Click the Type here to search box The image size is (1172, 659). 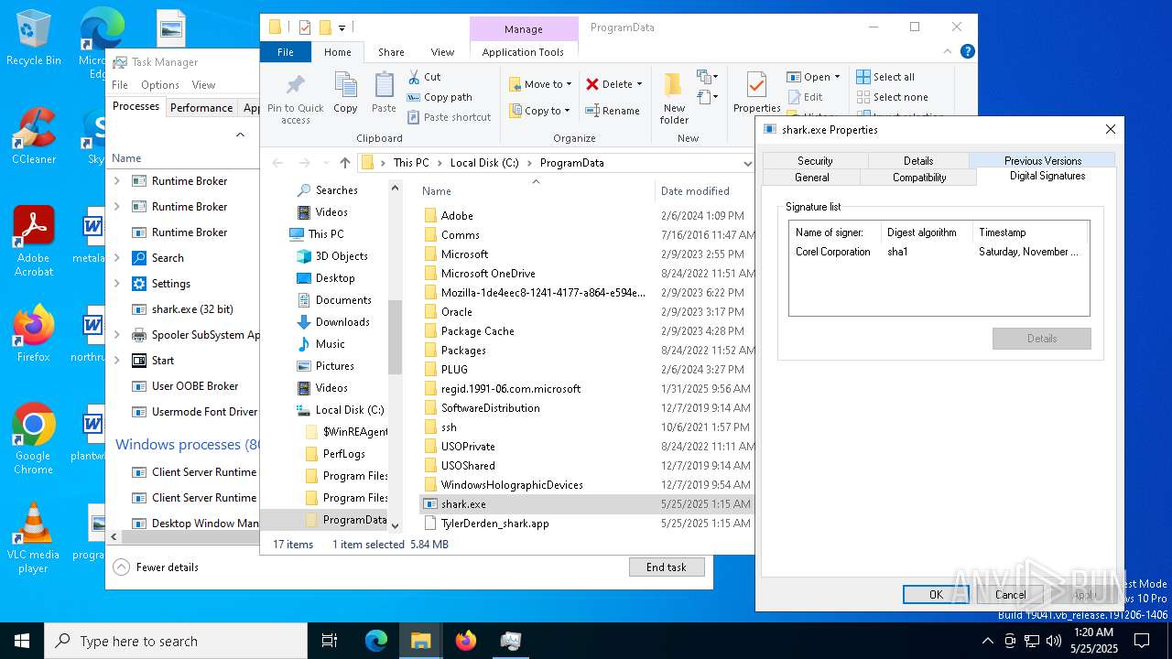tap(176, 641)
